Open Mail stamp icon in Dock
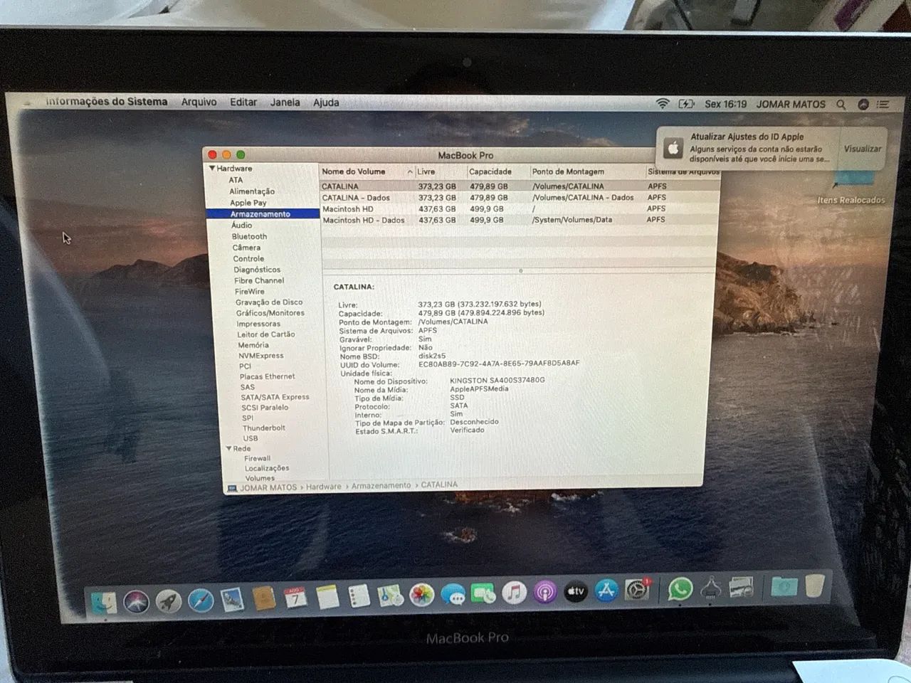The image size is (911, 683). [x=233, y=600]
